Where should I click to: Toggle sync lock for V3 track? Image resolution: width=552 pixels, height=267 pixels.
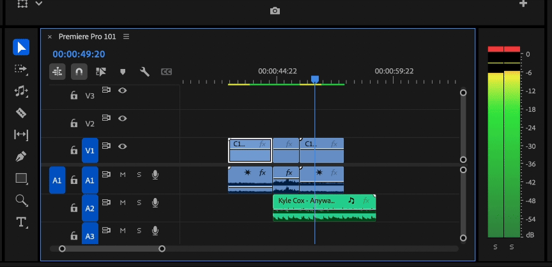[x=106, y=90]
